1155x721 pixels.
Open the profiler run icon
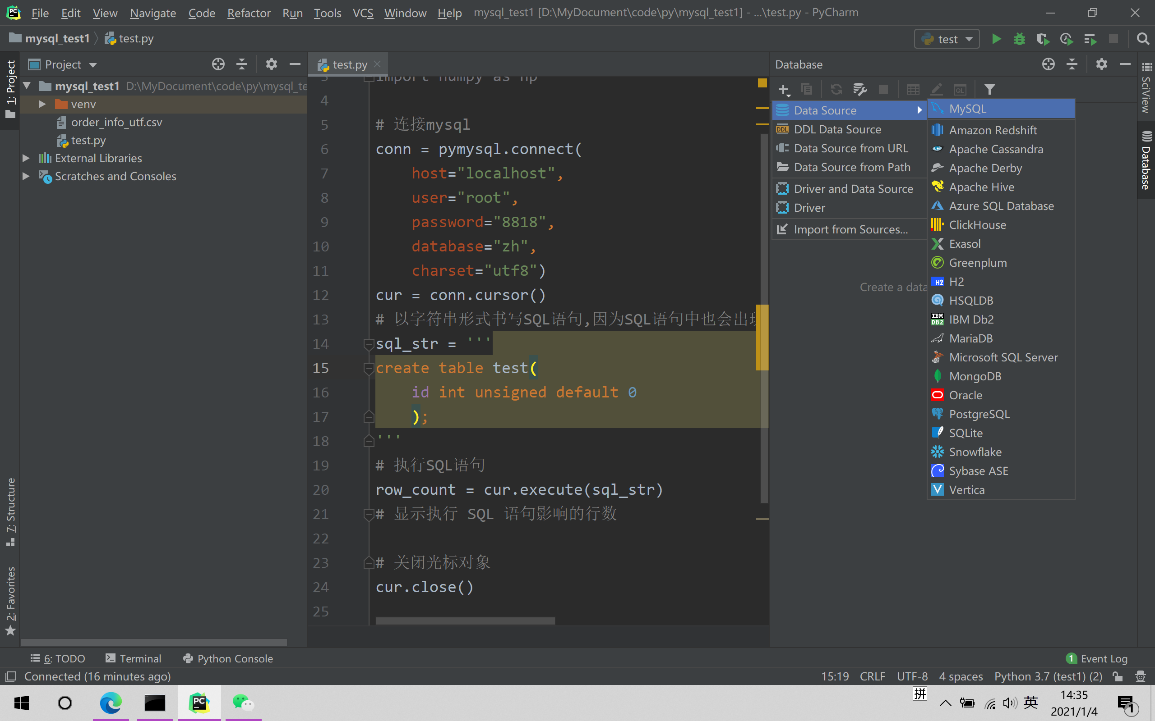point(1066,39)
